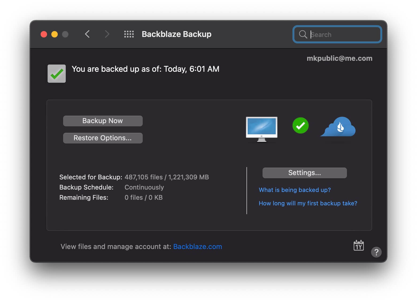
Task: Minimize the window with the yellow button
Action: tap(55, 34)
